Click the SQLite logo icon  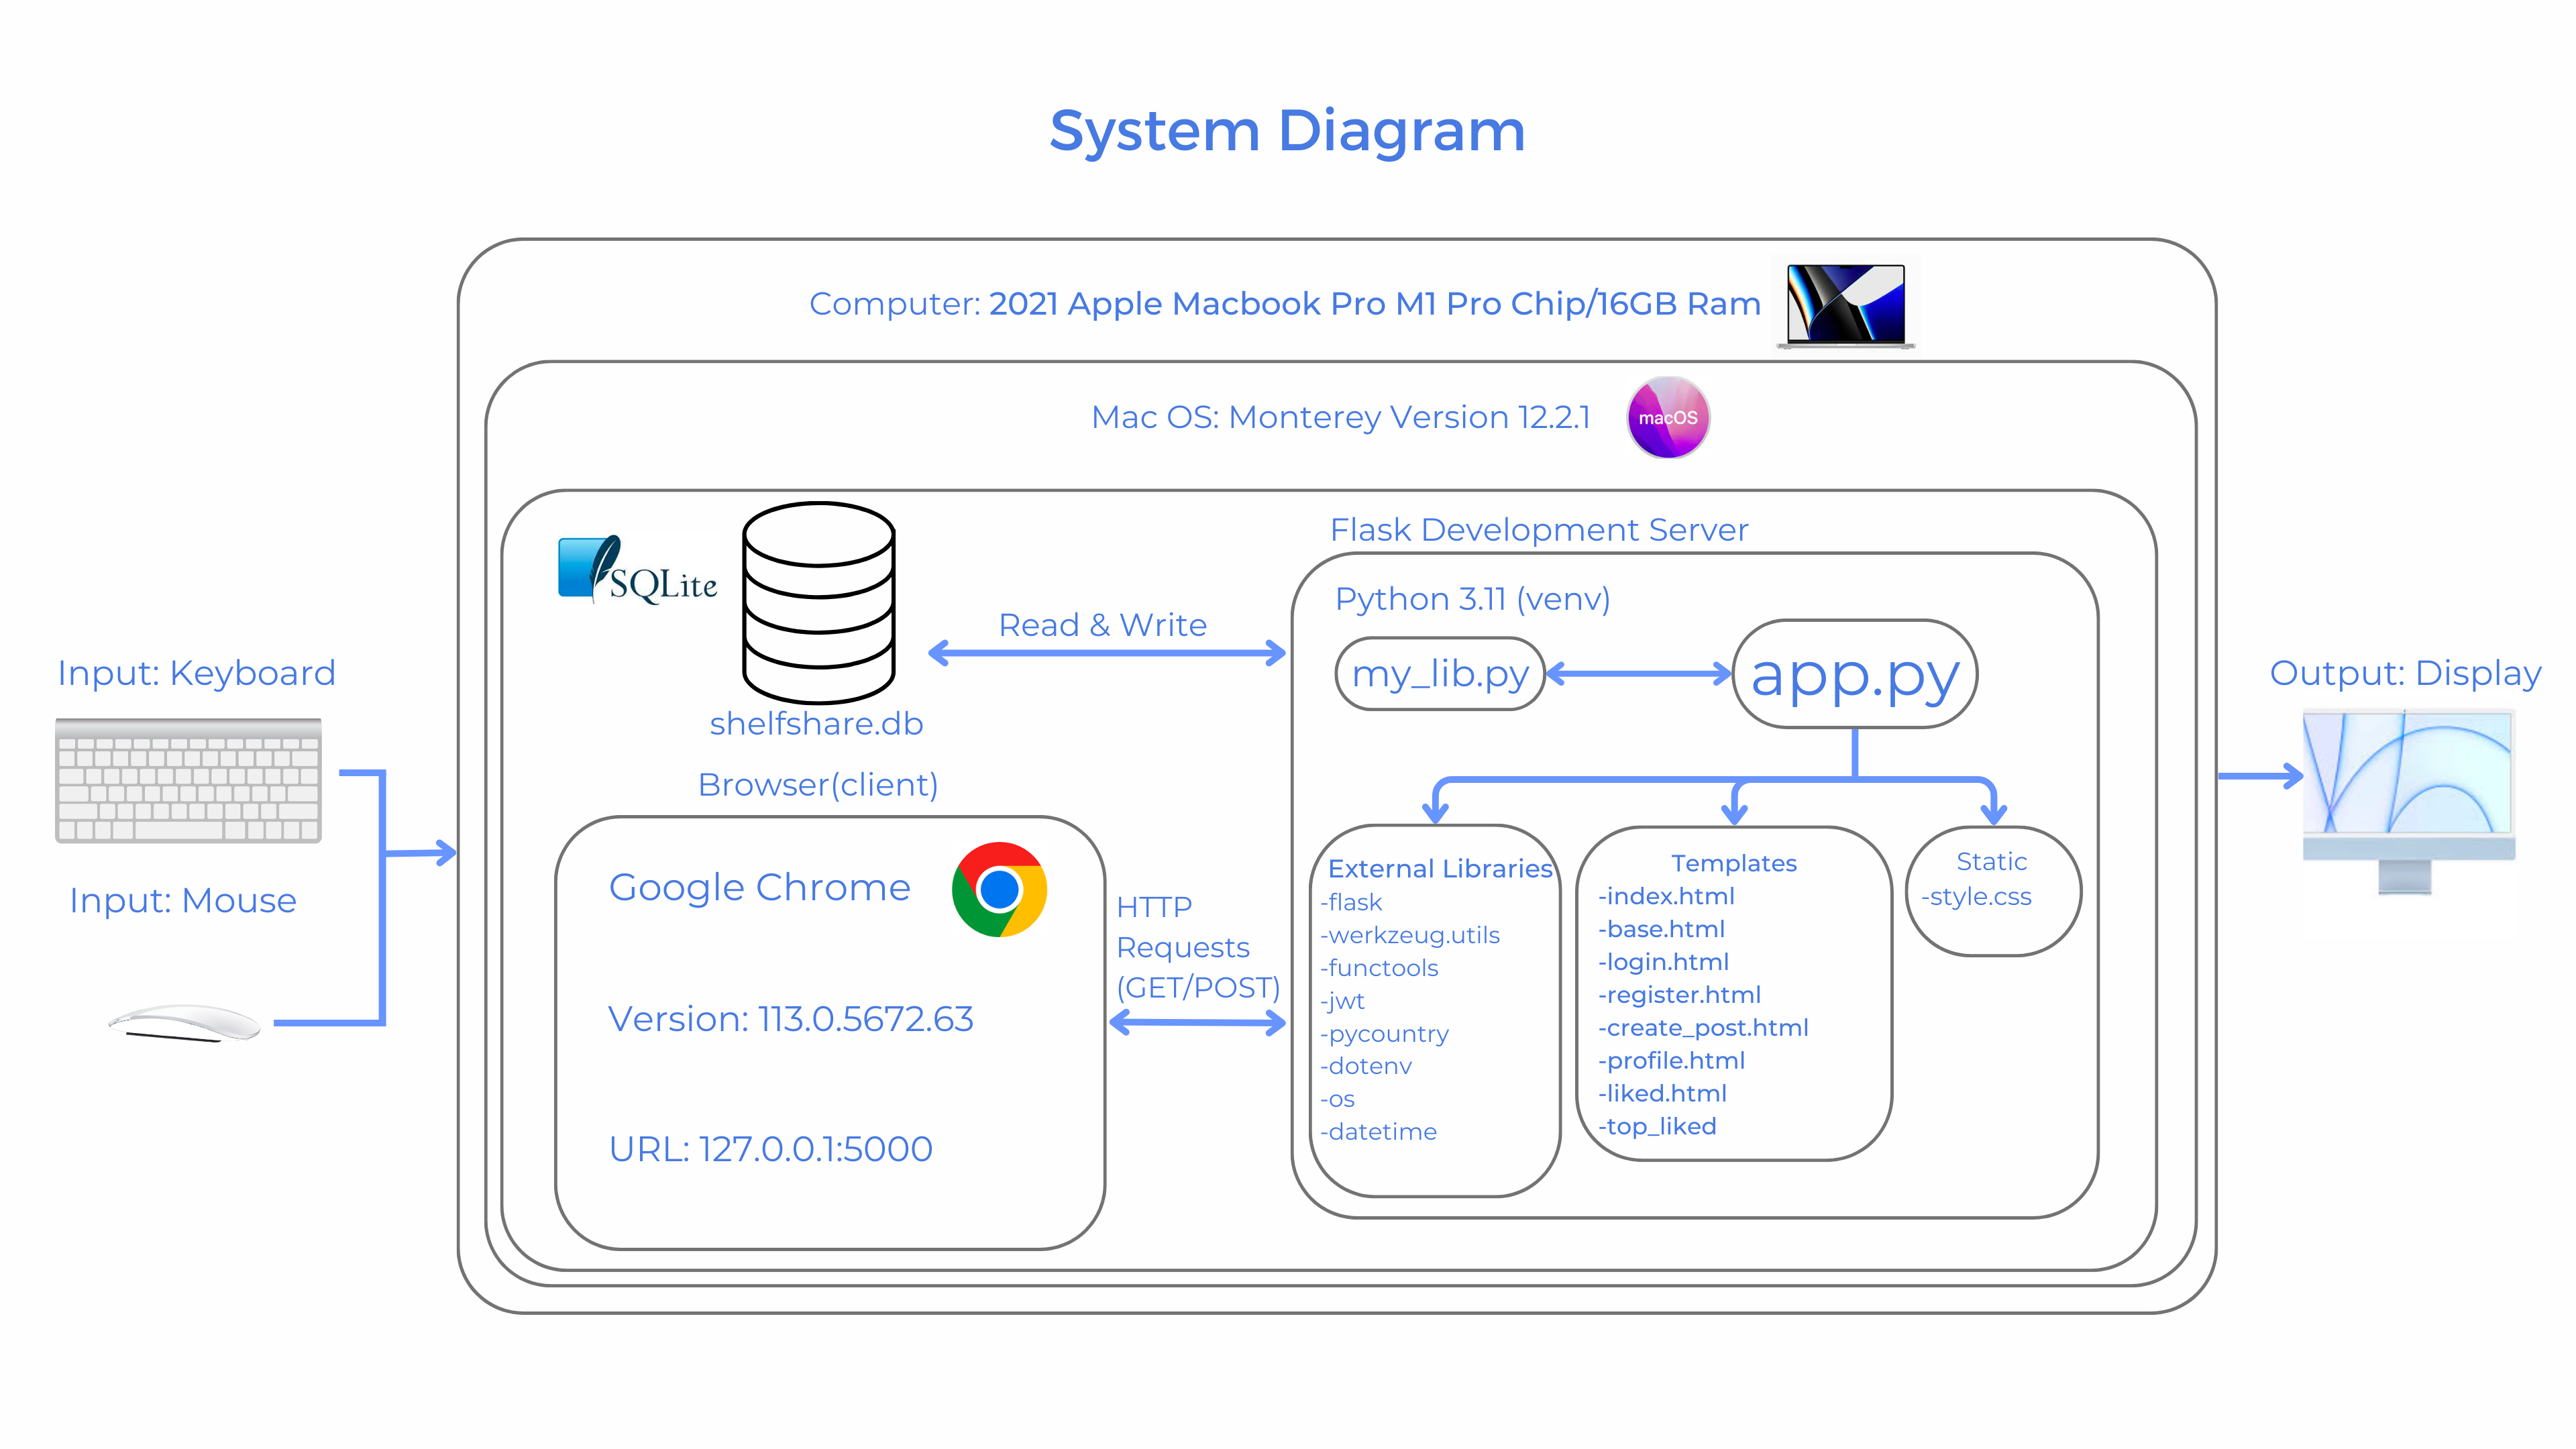[x=637, y=571]
